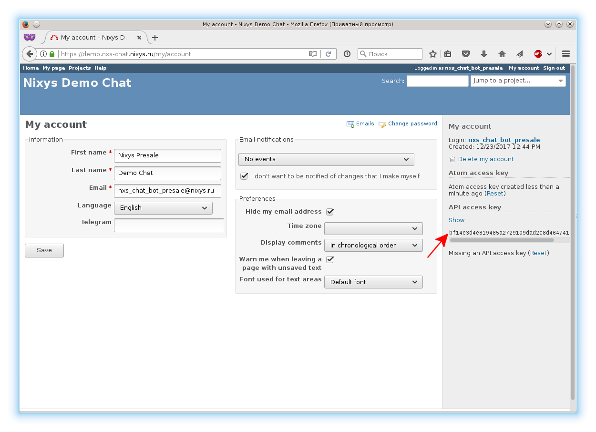Bookmark this page with the star icon
The height and width of the screenshot is (432, 596).
(x=432, y=54)
